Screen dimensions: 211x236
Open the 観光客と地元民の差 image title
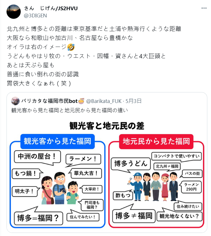(107, 126)
